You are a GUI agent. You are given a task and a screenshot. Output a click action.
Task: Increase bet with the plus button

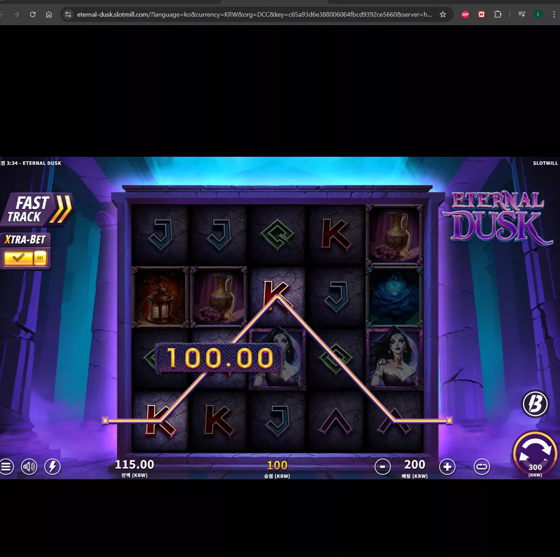[x=447, y=467]
